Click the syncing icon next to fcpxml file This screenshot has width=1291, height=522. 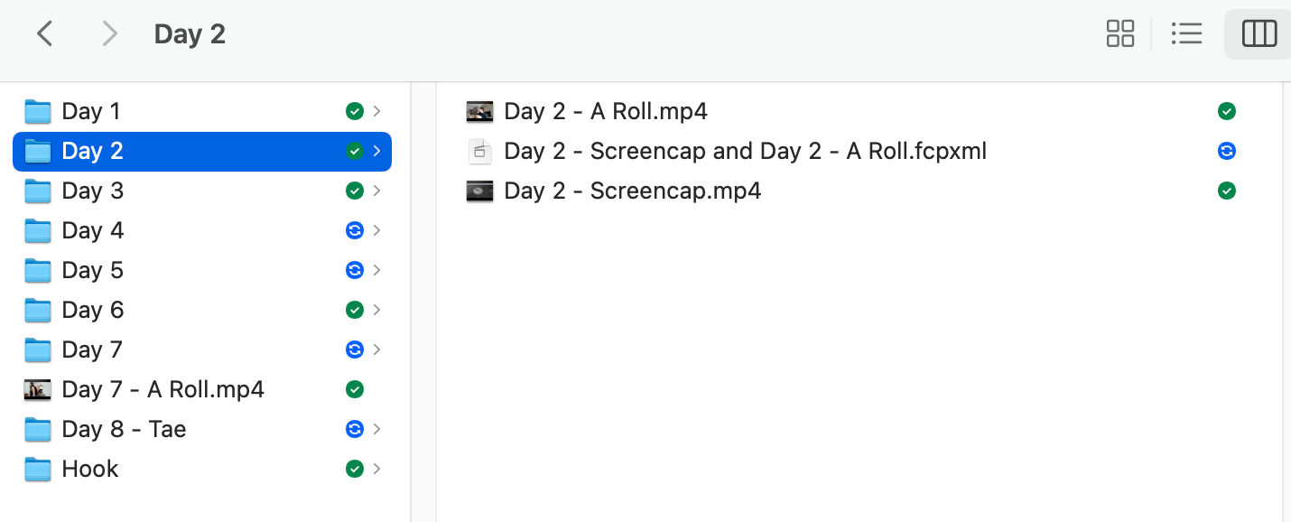tap(1226, 151)
